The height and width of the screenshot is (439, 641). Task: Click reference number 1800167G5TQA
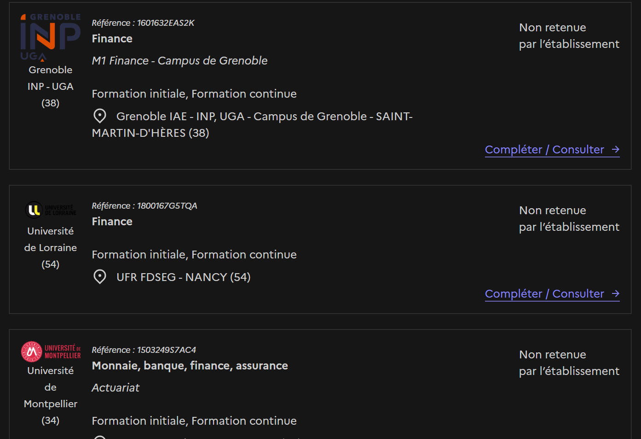click(x=167, y=206)
